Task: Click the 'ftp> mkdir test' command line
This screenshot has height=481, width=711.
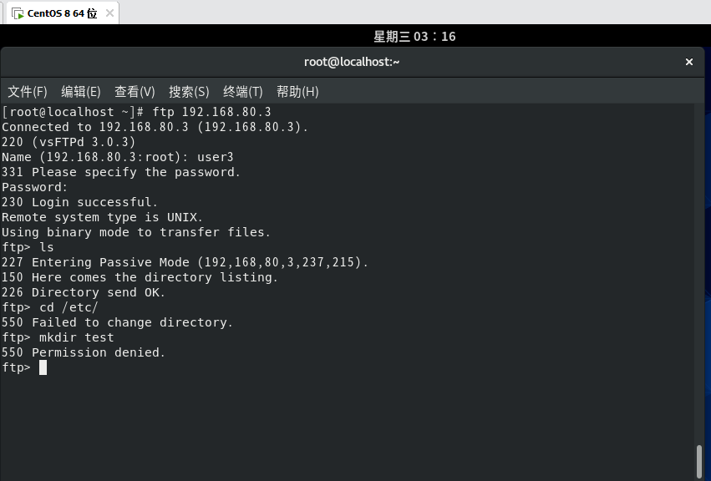Action: [x=58, y=337]
